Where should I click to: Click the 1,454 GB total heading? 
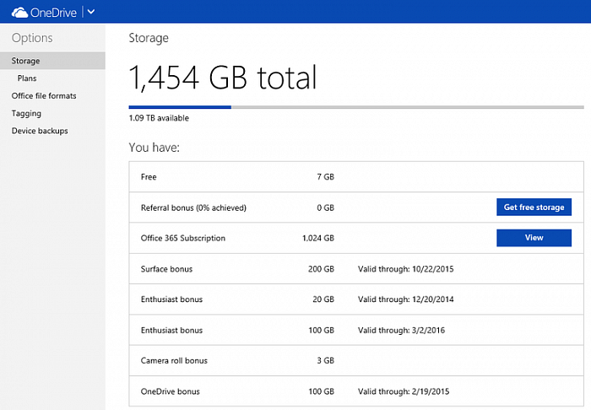(223, 78)
